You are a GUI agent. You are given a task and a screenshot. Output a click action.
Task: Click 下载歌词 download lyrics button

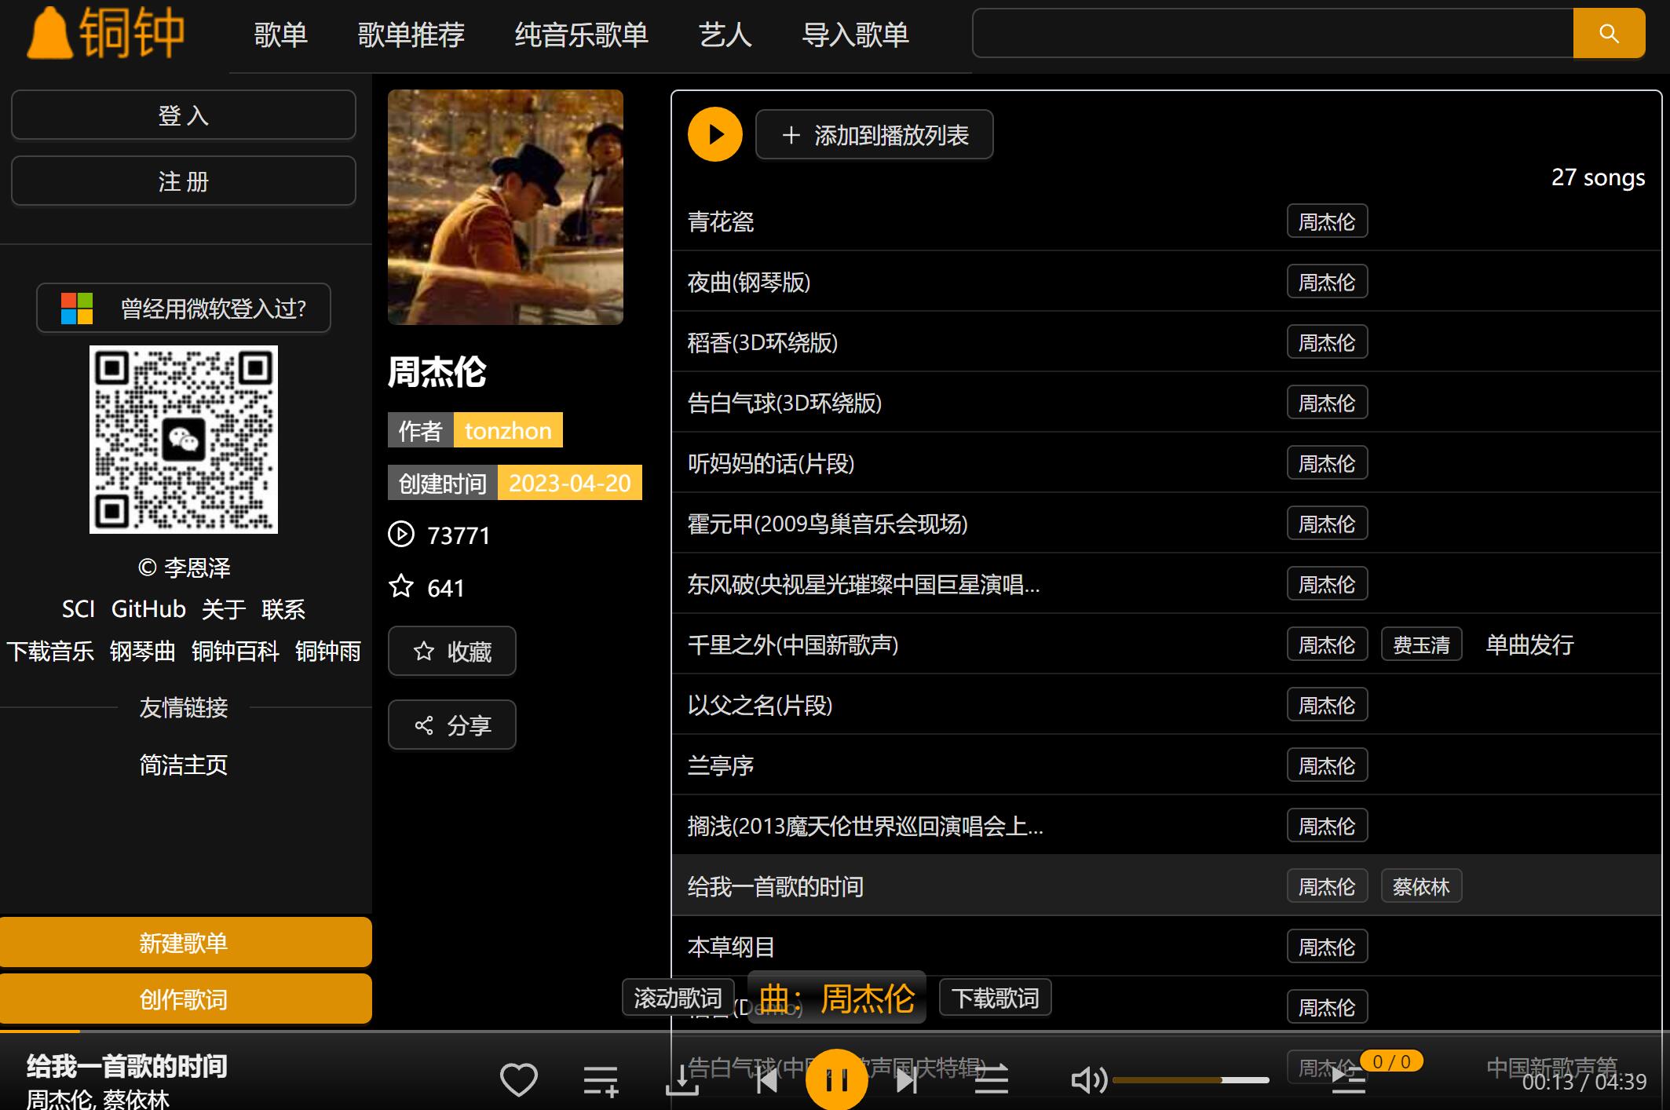(x=996, y=998)
